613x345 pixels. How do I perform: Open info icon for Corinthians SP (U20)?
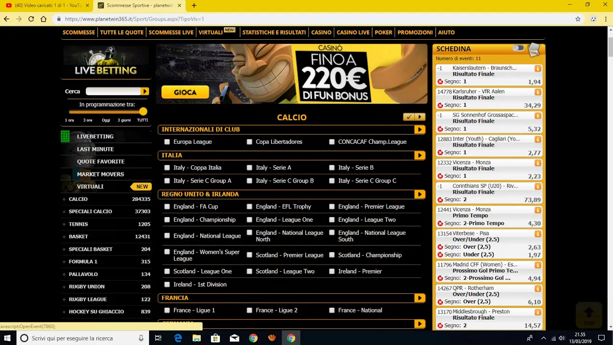[x=538, y=186]
